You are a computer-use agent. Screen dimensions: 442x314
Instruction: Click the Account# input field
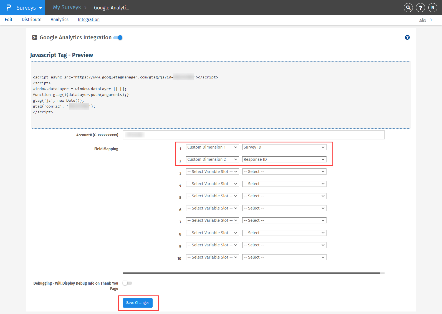pyautogui.click(x=253, y=135)
